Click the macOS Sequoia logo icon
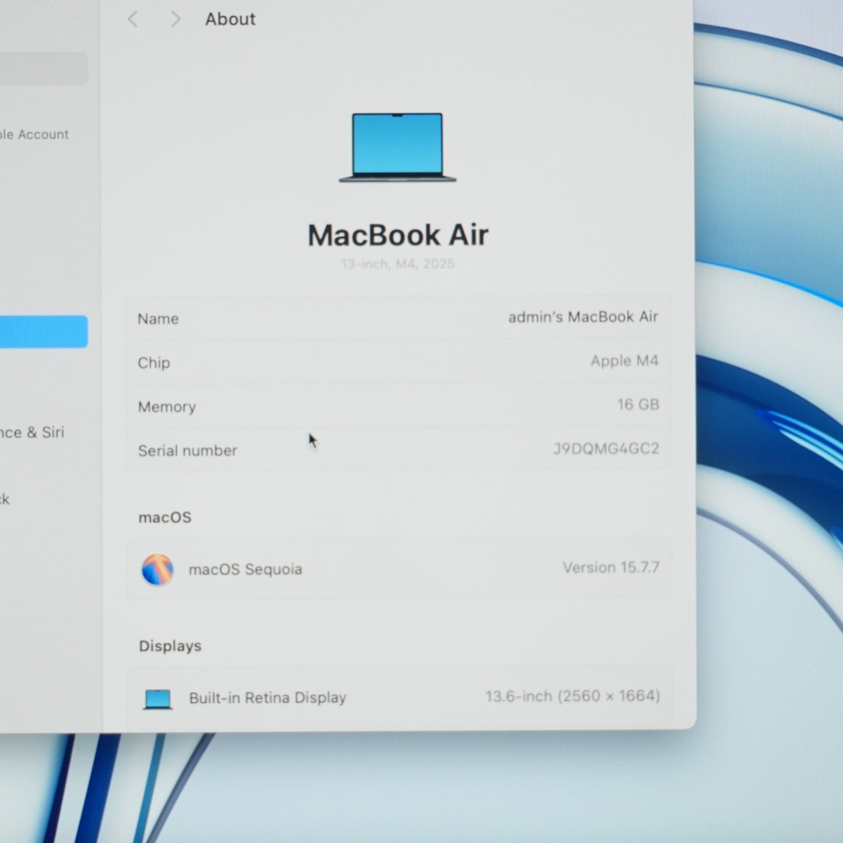 coord(158,569)
